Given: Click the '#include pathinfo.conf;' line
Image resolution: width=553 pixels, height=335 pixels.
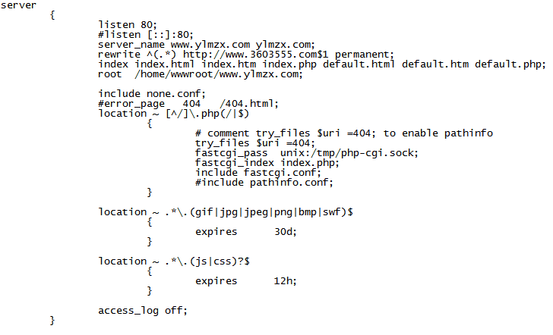Looking at the screenshot, I should pyautogui.click(x=264, y=183).
